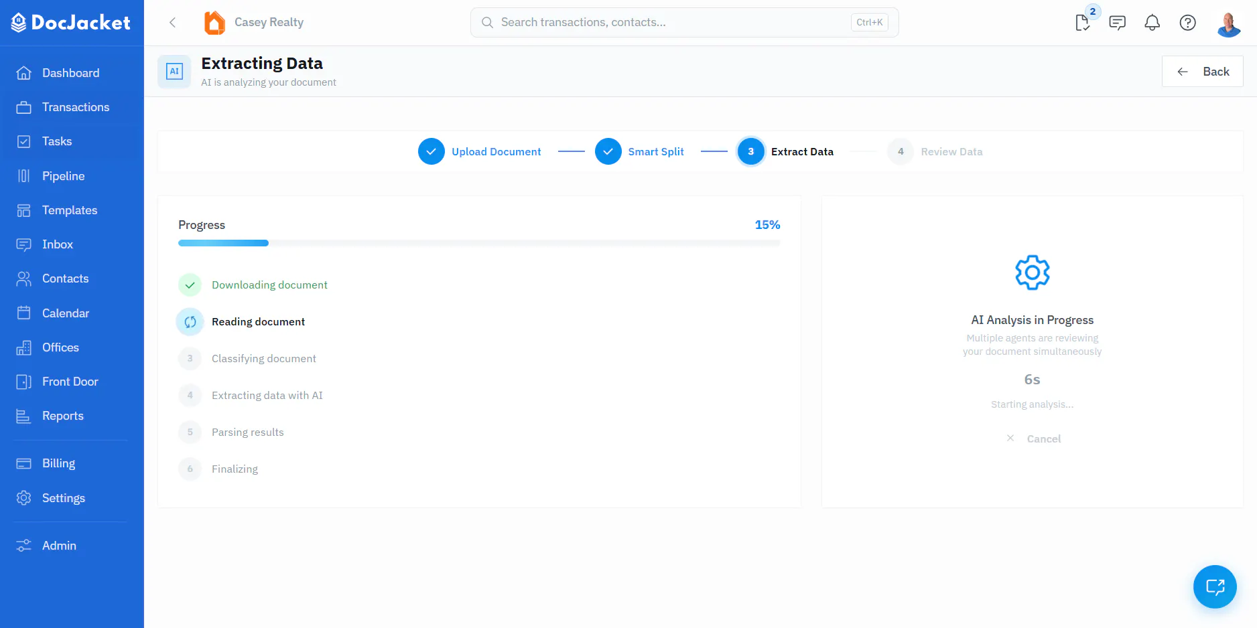Click the Ctrl+K shortcut badge
Screen dimensions: 1257x628
[x=869, y=22]
